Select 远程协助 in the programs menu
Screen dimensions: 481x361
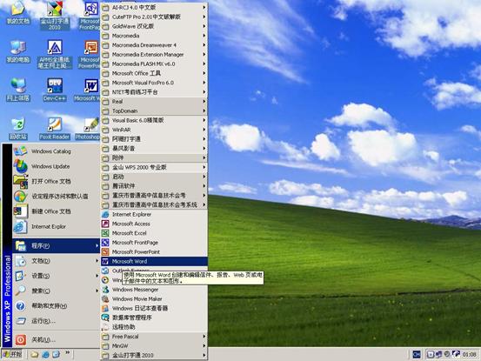(154, 327)
